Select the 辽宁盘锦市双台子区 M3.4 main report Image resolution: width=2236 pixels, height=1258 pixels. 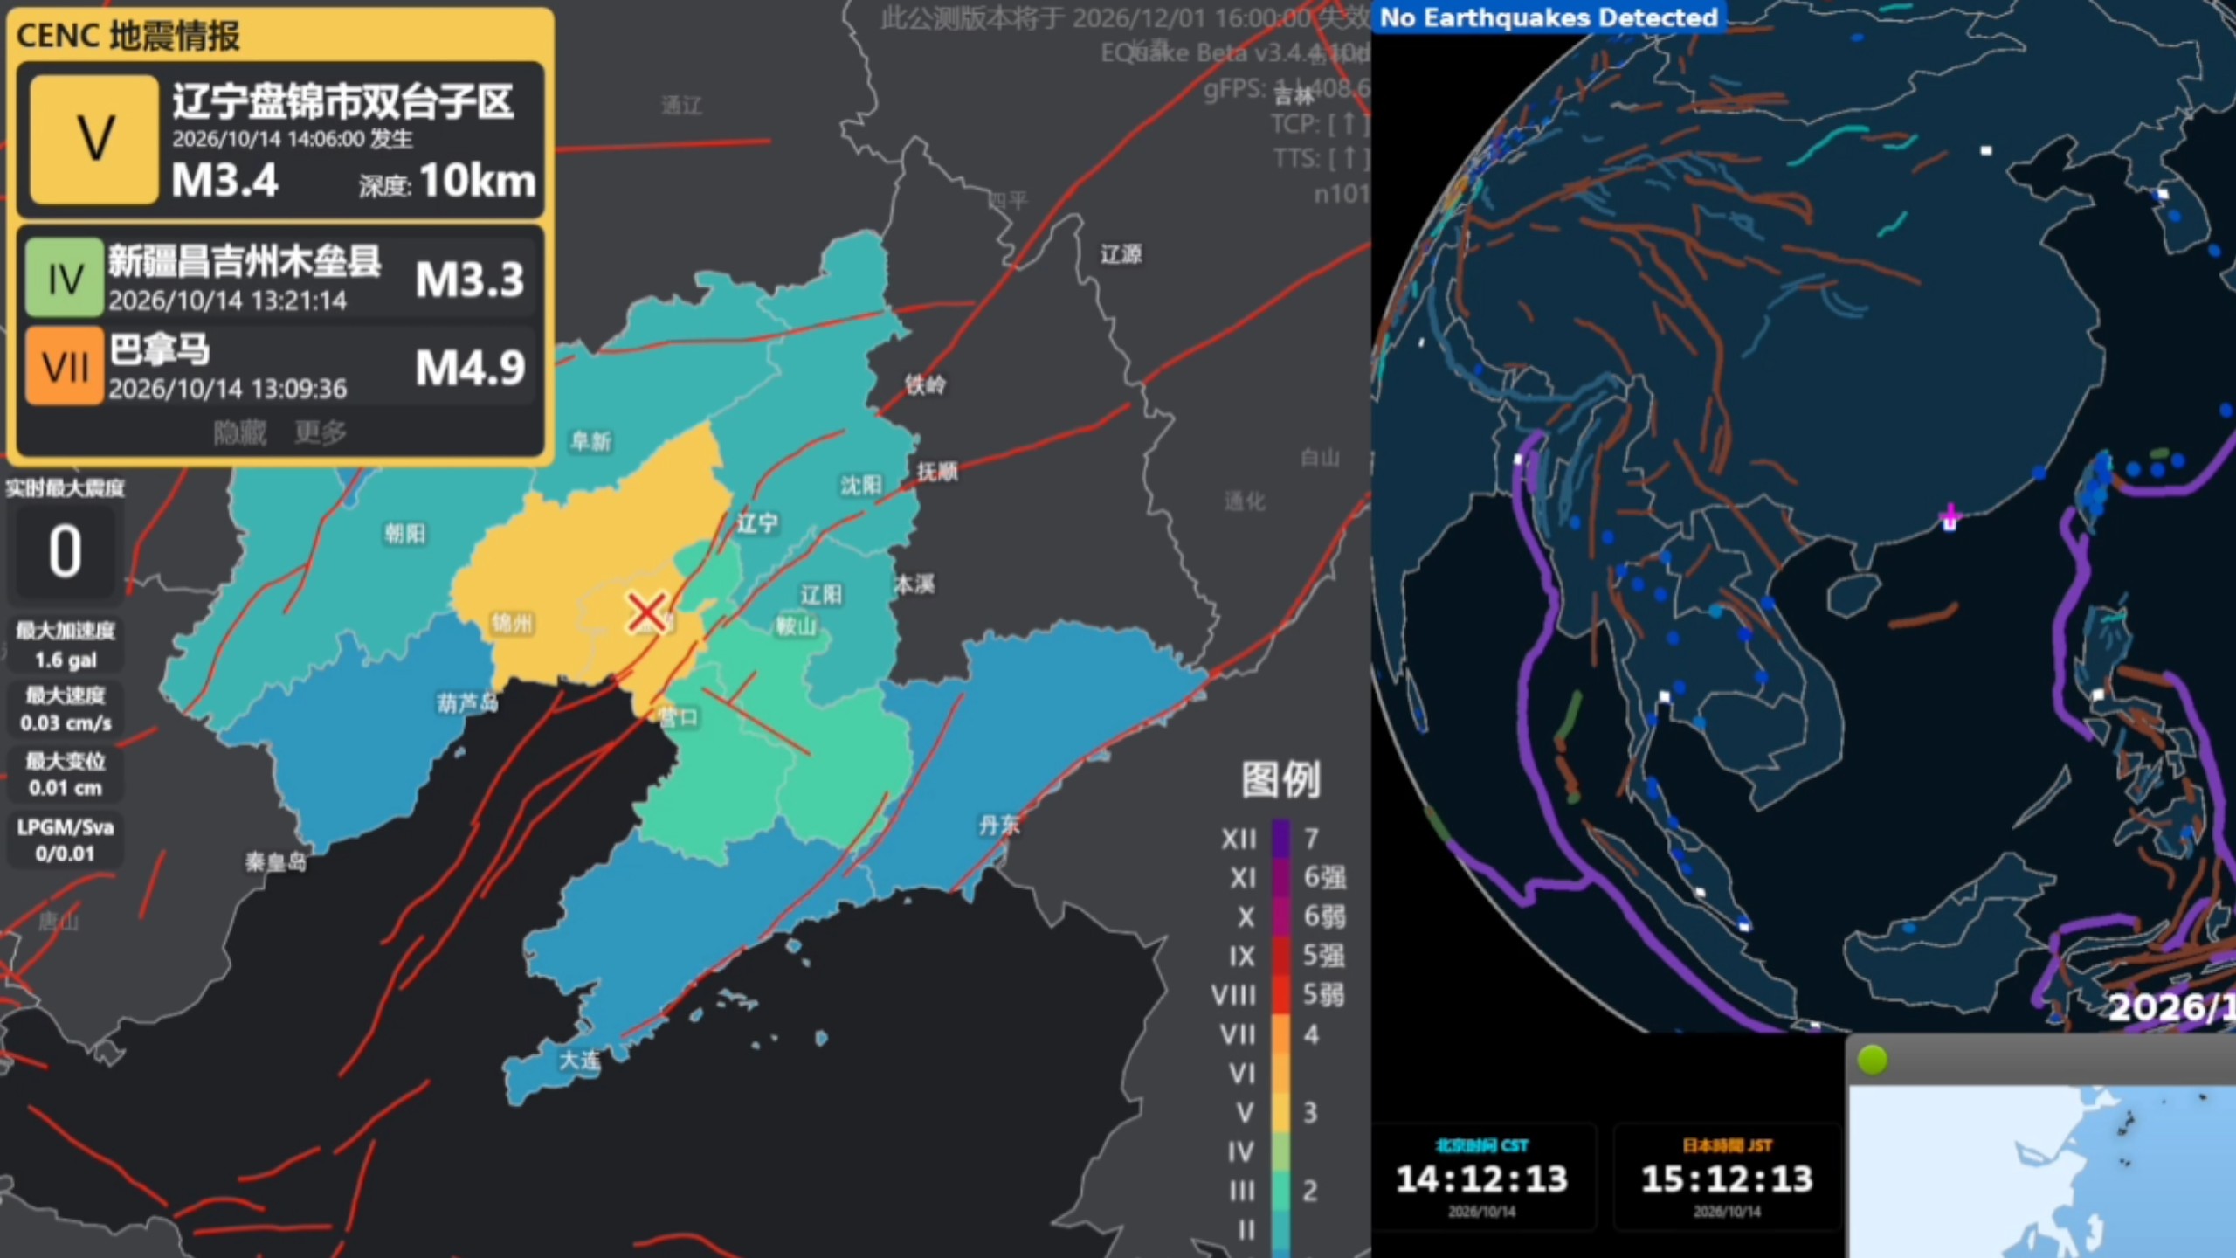pos(280,140)
